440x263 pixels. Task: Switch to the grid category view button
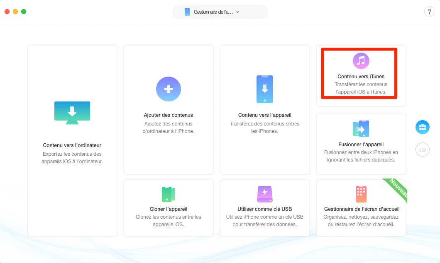click(x=422, y=150)
